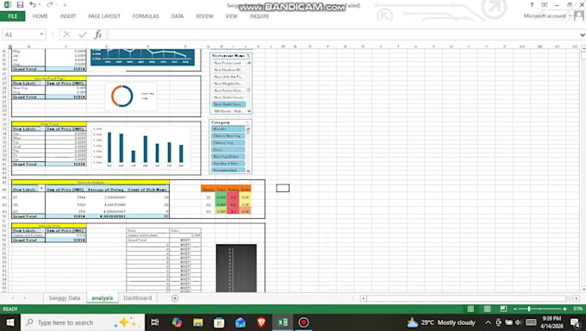
Task: Add a new sheet with plus button
Action: point(175,298)
